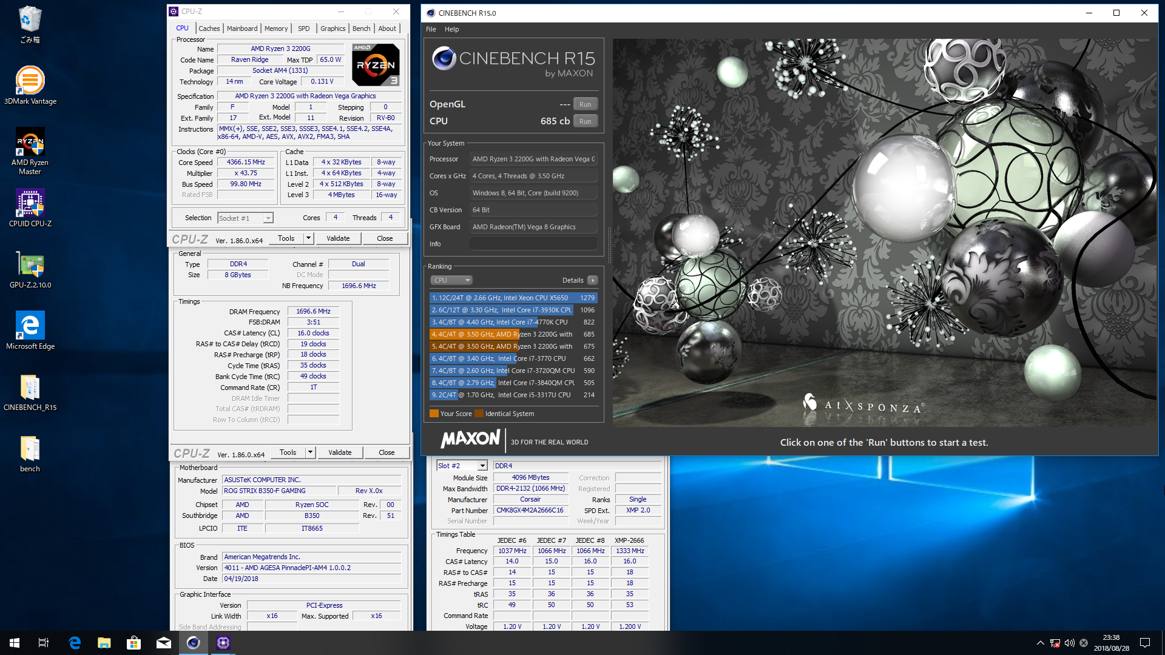The width and height of the screenshot is (1165, 655).
Task: Open volume control tray icon
Action: (1069, 643)
